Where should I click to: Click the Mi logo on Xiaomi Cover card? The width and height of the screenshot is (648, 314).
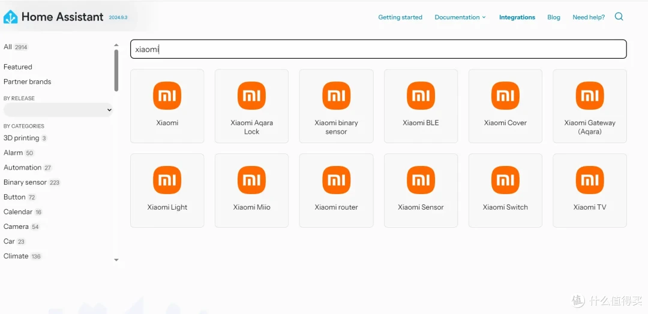pos(505,96)
